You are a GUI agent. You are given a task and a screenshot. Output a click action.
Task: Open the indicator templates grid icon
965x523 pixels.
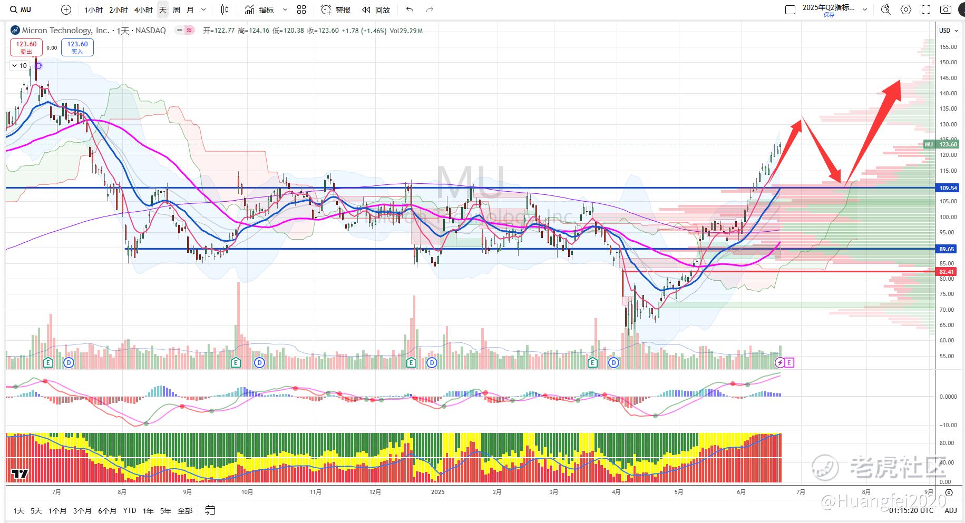(x=301, y=9)
